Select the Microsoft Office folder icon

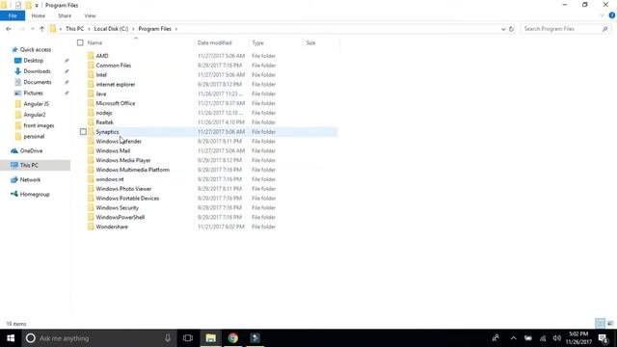click(91, 103)
